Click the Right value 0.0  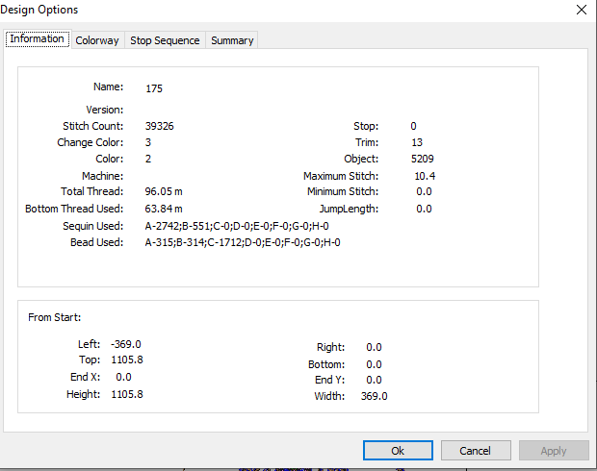click(x=374, y=347)
